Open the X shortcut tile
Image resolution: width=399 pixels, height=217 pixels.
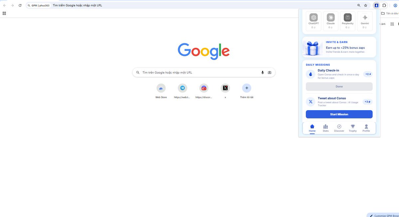pyautogui.click(x=225, y=91)
